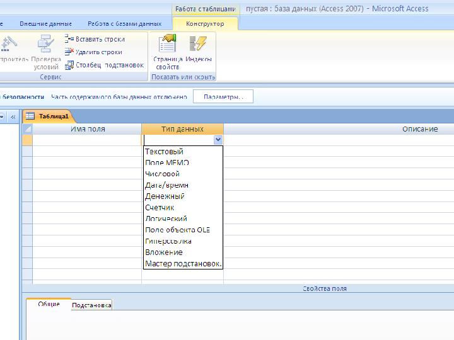Screen dimensions: 454x340
Task: Choose Счетчик data type
Action: tap(183, 208)
